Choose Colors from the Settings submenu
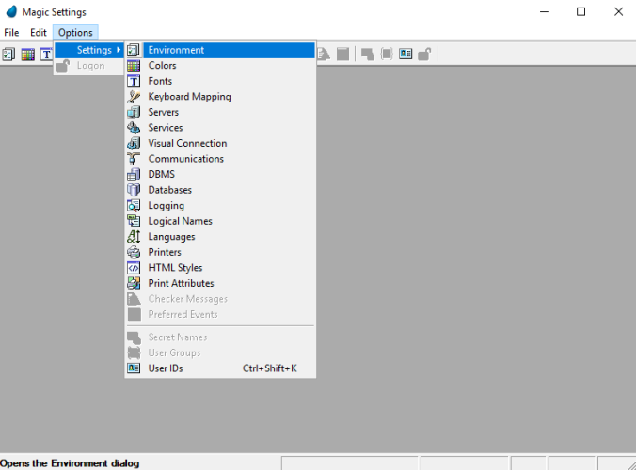 pos(220,65)
